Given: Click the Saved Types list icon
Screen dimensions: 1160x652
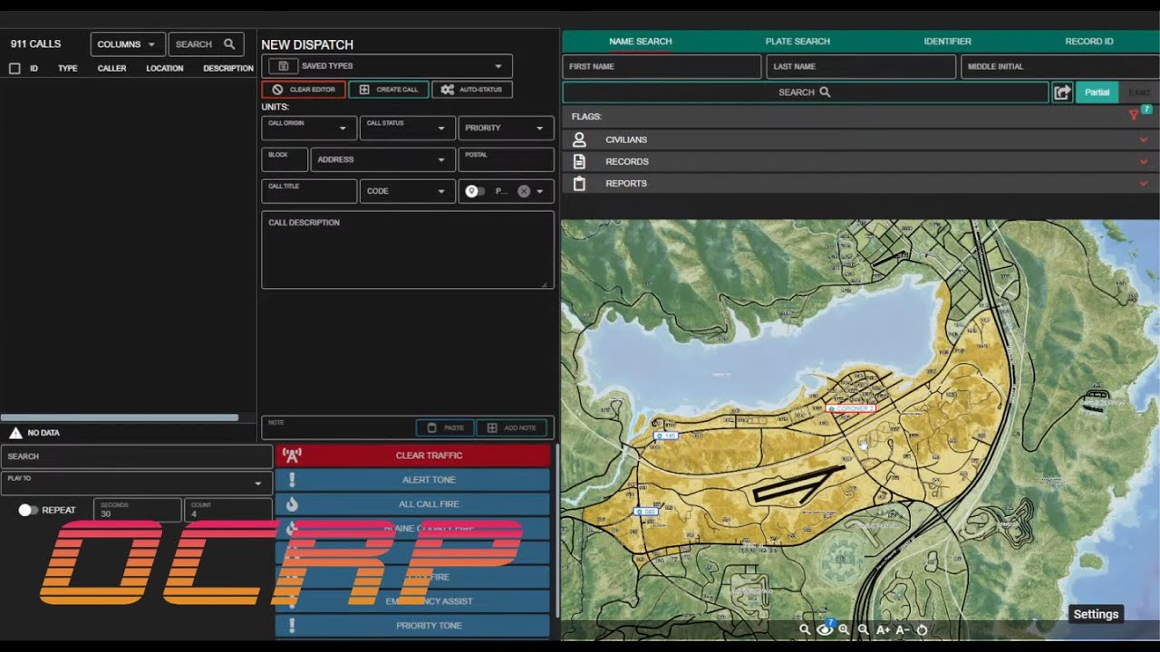Looking at the screenshot, I should 284,66.
